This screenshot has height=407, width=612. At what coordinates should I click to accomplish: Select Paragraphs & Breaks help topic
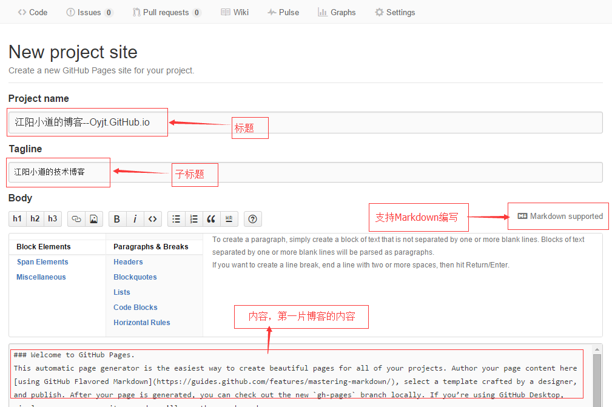coord(154,247)
